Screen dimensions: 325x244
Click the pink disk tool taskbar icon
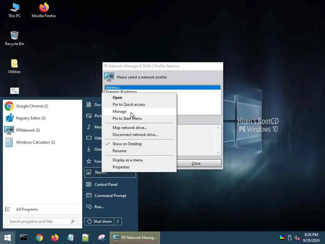[x=101, y=238]
